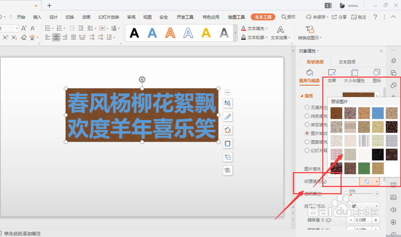Open the Insert (插入) ribbon tab
The width and height of the screenshot is (401, 237).
[x=37, y=17]
